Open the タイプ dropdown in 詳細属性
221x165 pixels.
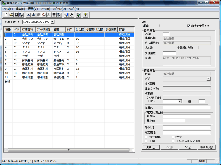click(208, 79)
